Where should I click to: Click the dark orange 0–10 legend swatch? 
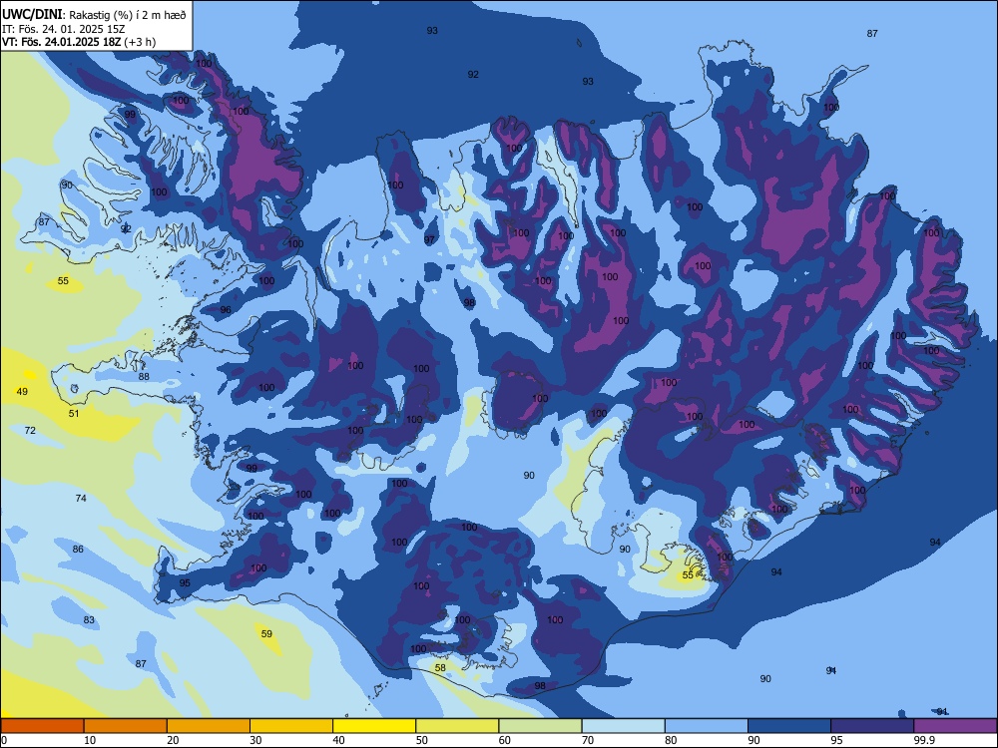[42, 726]
